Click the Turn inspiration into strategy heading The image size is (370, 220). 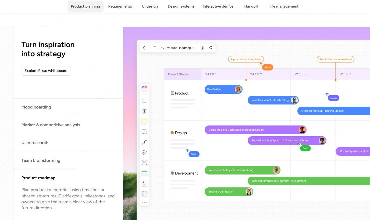(x=48, y=49)
